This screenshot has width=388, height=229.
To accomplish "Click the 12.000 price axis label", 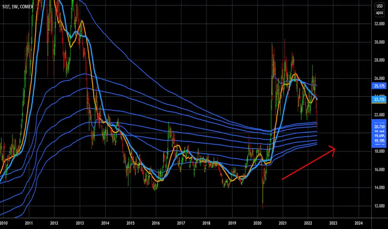I will [x=380, y=206].
